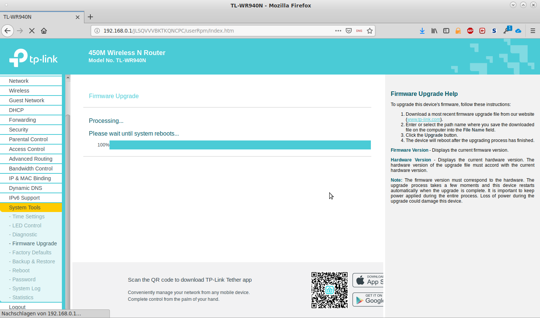The height and width of the screenshot is (318, 540).
Task: Click the Download on App Store button
Action: [x=368, y=280]
